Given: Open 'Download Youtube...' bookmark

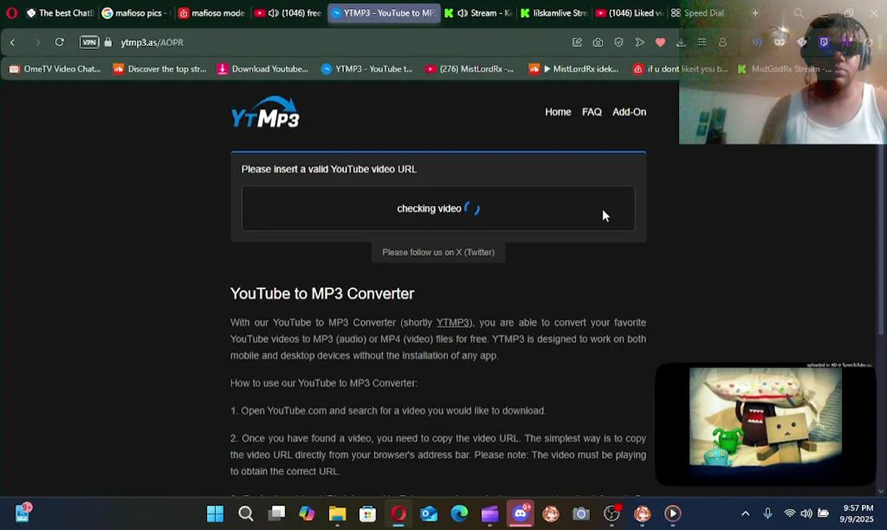Looking at the screenshot, I should (x=263, y=69).
